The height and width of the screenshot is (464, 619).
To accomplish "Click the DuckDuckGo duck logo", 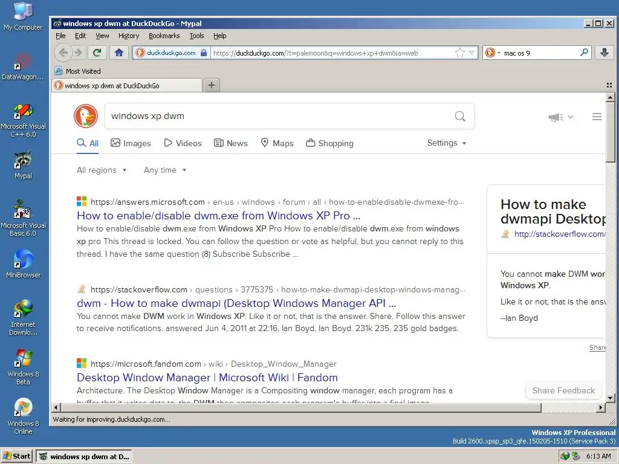I will click(86, 116).
